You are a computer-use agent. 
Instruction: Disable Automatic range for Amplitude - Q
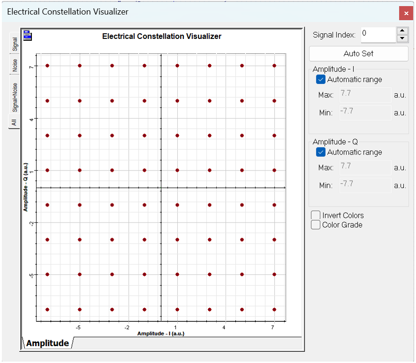pyautogui.click(x=321, y=152)
